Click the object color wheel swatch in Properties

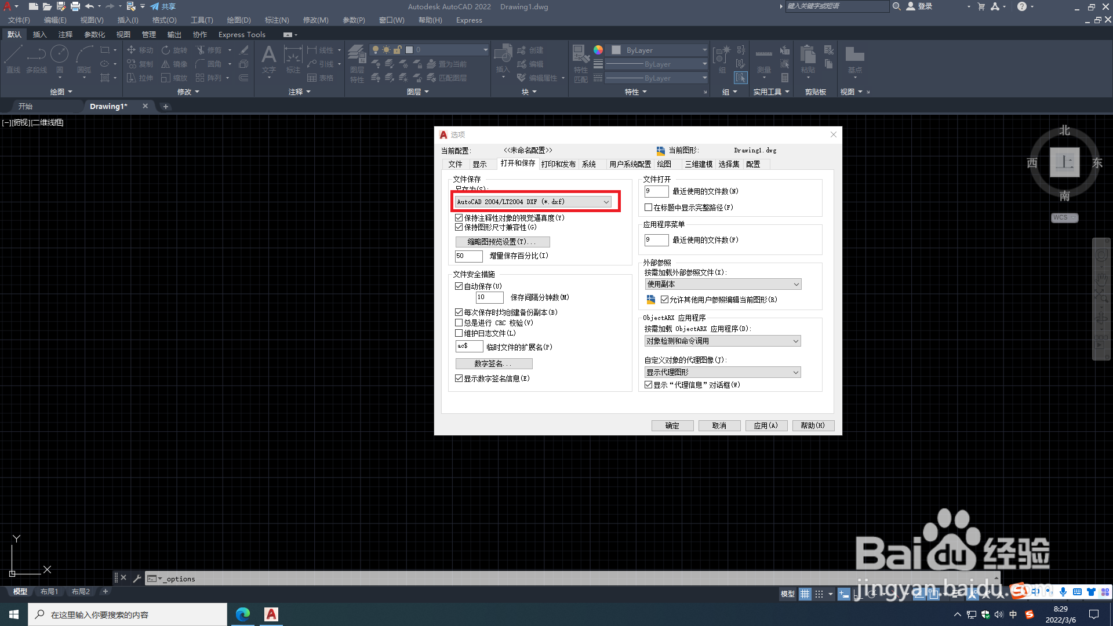[x=598, y=50]
